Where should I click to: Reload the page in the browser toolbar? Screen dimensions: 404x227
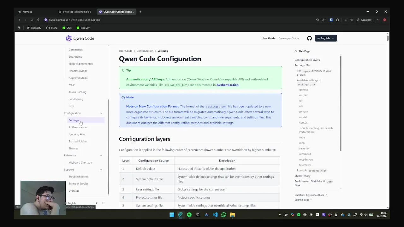[x=32, y=20]
